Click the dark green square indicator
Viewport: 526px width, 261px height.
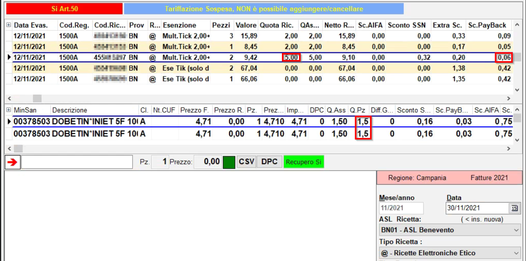[229, 162]
